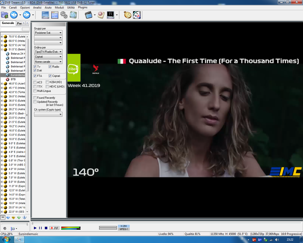Expand the 70.5° E satellite node
The width and height of the screenshot is (303, 243).
2,37
